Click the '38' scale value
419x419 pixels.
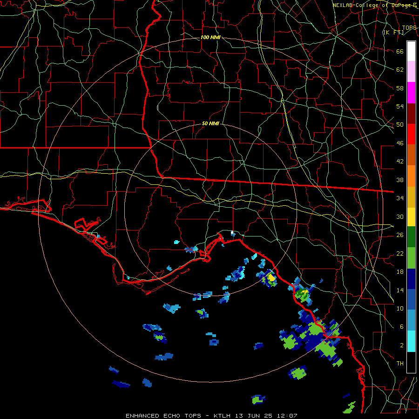click(400, 180)
